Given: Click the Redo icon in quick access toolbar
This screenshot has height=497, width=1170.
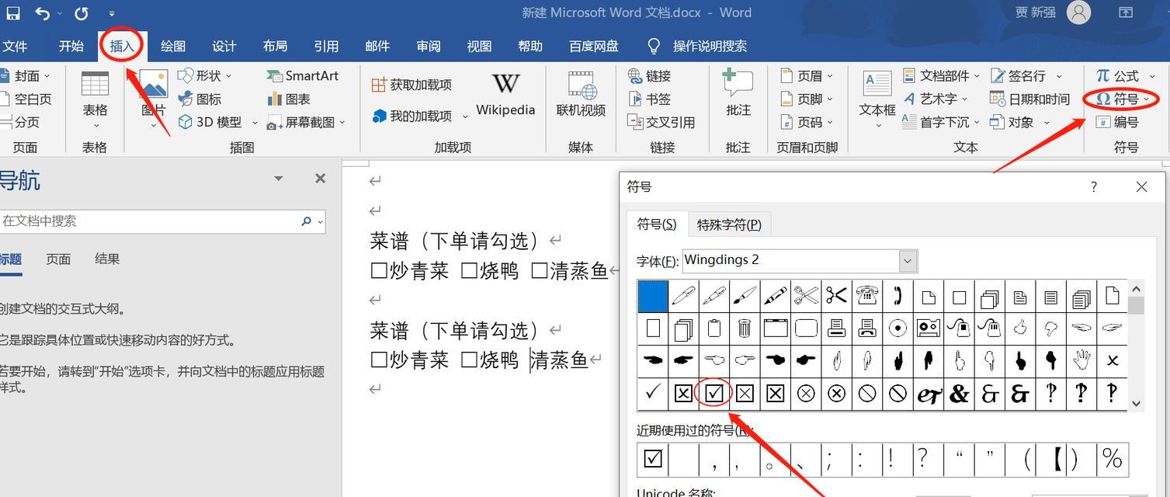Looking at the screenshot, I should point(82,13).
